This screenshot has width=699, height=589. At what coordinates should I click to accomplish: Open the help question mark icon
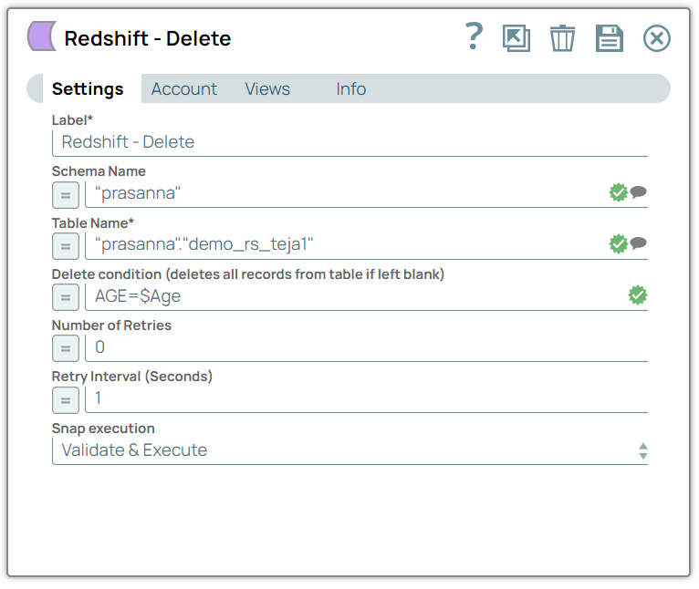click(474, 36)
